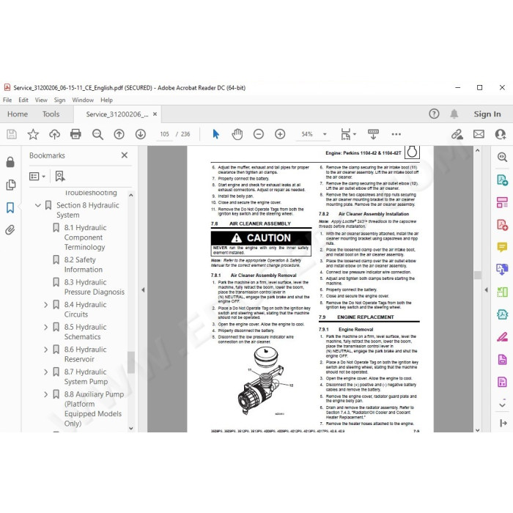Screen dimensions: 513x513
Task: Go to previous page arrow icon
Action: coord(119,134)
